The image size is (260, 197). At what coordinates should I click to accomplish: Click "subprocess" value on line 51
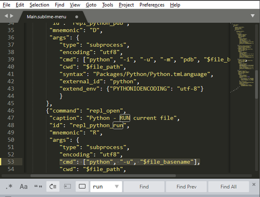click(x=106, y=147)
